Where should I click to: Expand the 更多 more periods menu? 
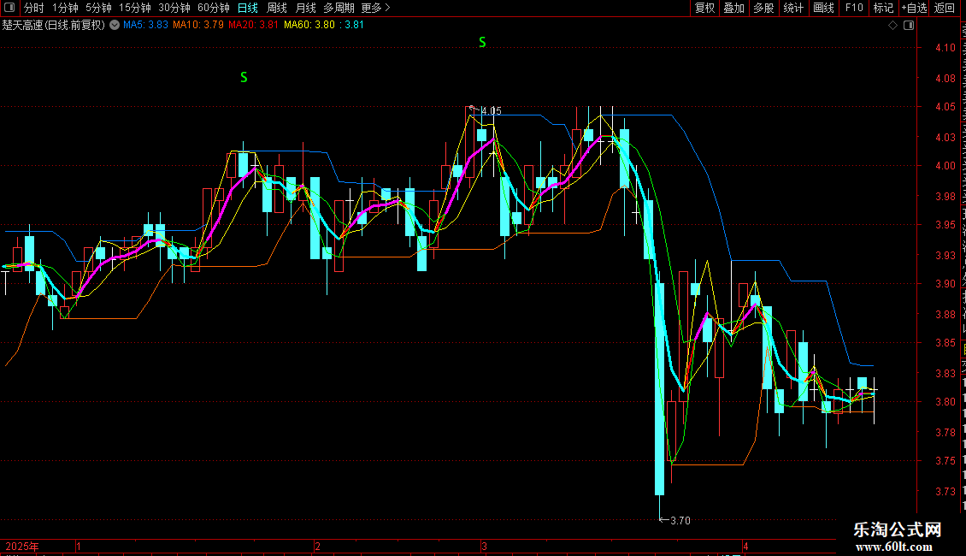tap(376, 8)
